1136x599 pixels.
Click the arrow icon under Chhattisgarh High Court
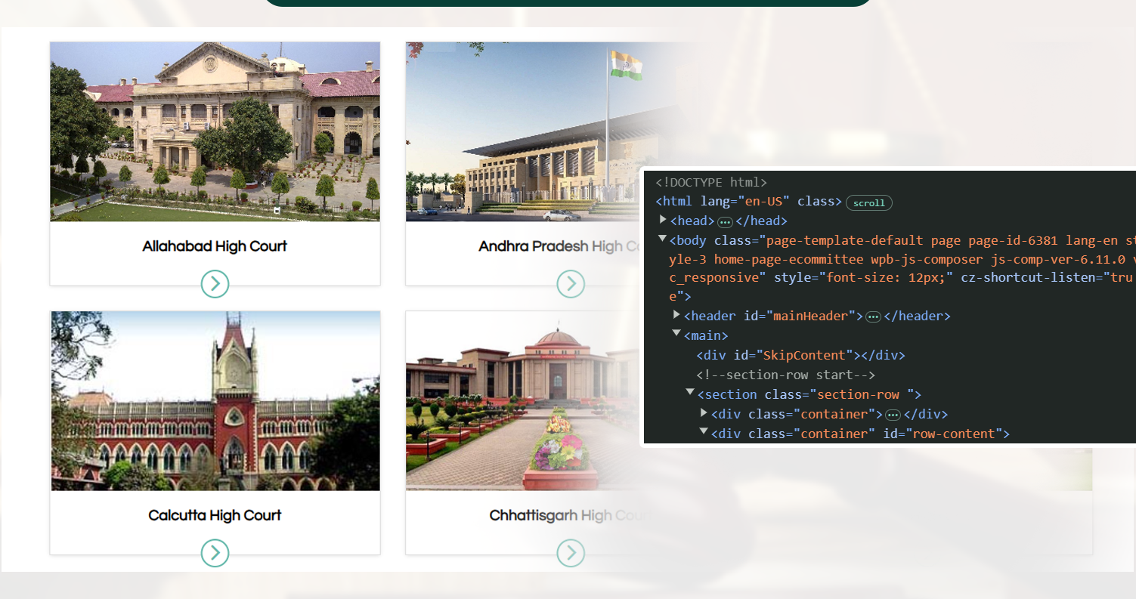571,552
